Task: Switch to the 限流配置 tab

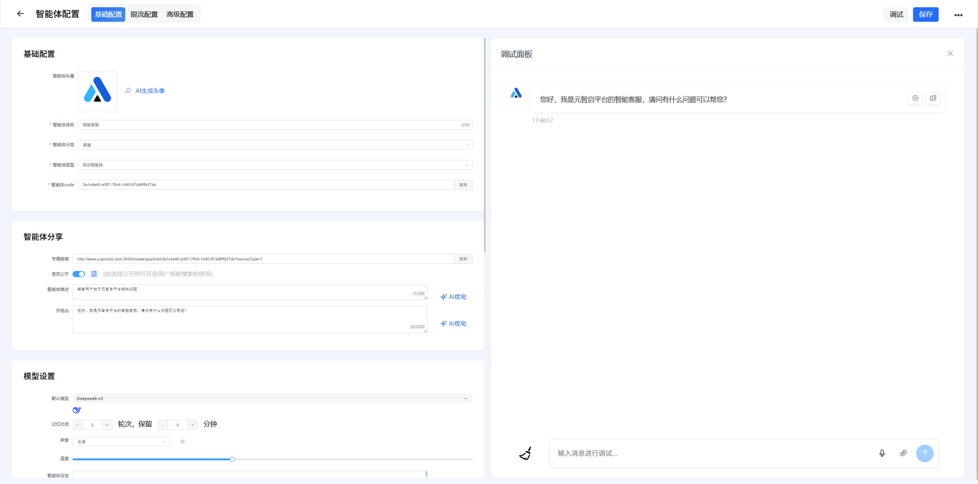Action: [x=144, y=14]
